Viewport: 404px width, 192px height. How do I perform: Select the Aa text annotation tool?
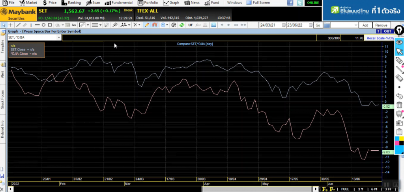74,25
